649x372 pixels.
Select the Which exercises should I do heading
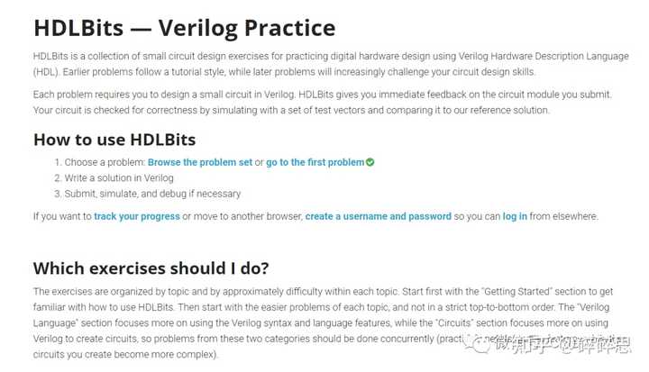[x=151, y=268]
